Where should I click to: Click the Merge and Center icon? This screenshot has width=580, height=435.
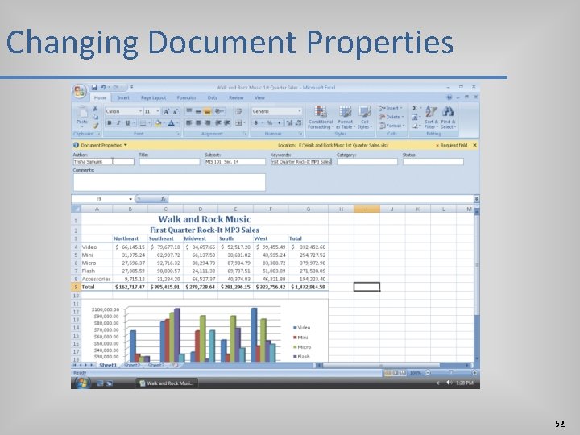[x=238, y=122]
